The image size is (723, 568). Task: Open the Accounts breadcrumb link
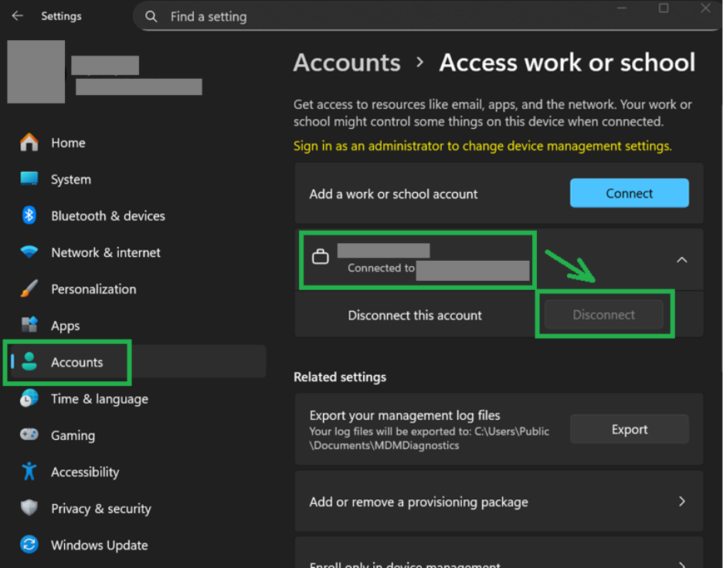click(347, 63)
